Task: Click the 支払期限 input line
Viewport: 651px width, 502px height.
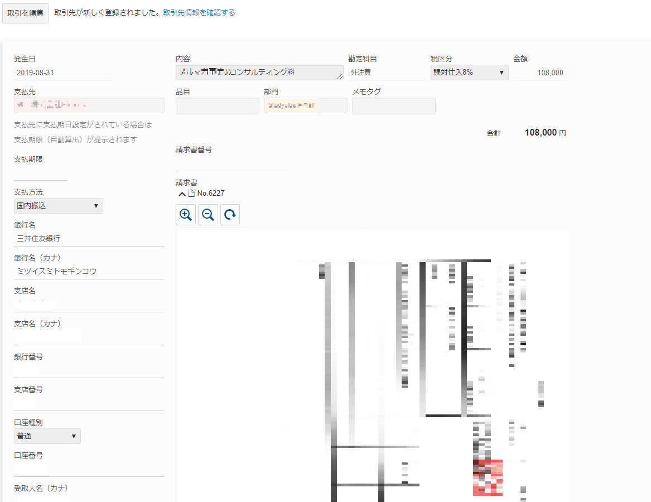Action: [x=41, y=173]
